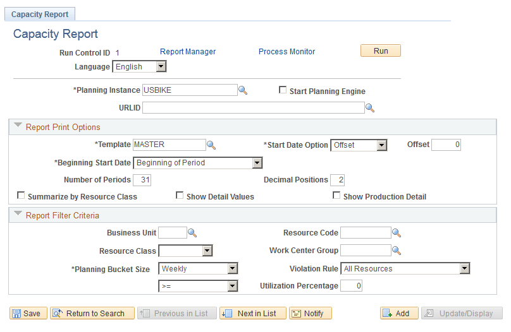This screenshot has width=511, height=332.
Task: Open the Work Center Group lookup
Action: tap(397, 251)
